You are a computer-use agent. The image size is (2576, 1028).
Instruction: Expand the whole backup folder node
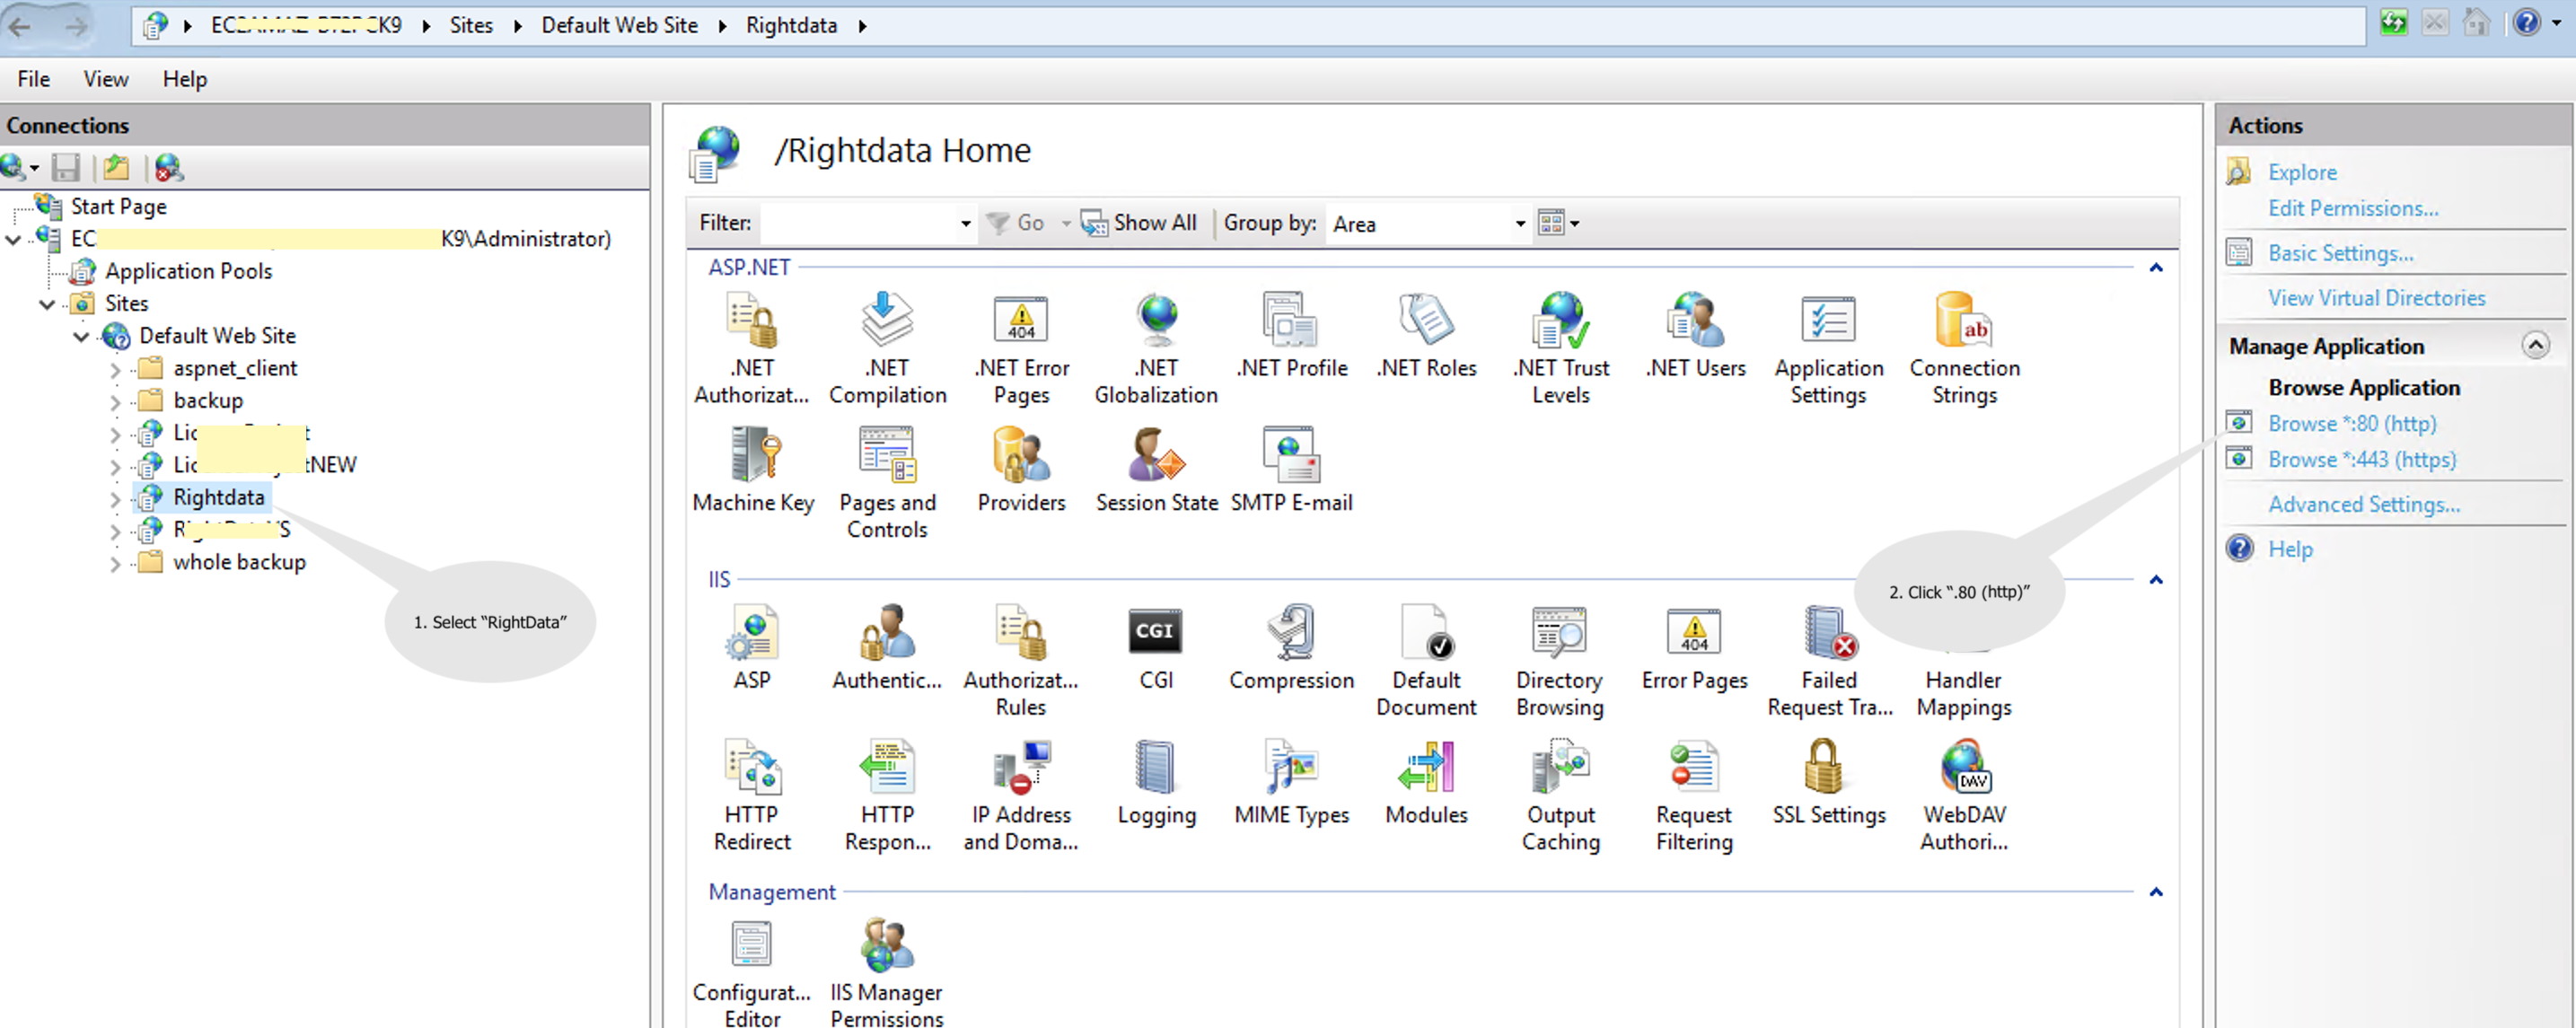[115, 563]
